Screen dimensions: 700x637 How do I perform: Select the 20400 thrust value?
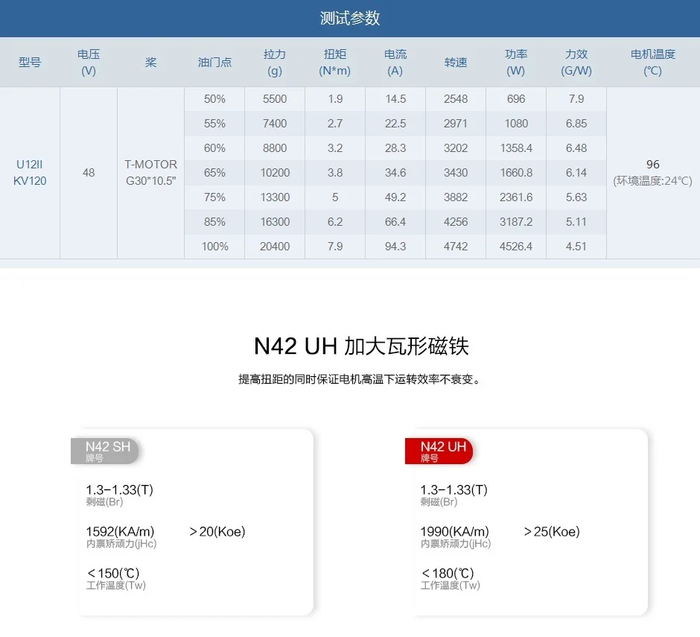[275, 246]
